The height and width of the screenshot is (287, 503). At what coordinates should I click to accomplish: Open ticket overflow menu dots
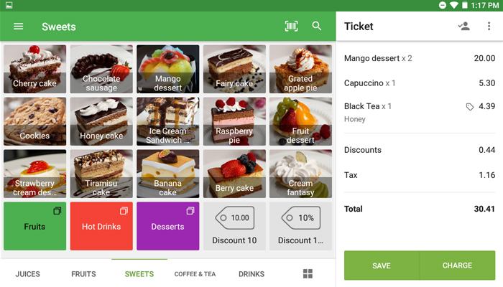[489, 26]
